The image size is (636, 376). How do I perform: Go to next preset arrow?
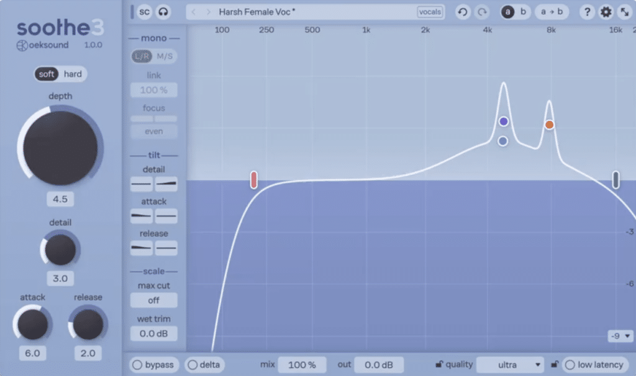[x=208, y=12]
